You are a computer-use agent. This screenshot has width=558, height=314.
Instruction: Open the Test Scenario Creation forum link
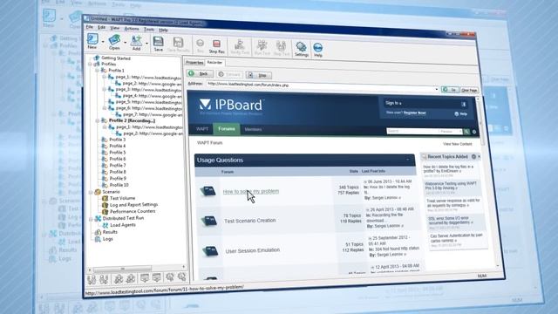[250, 221]
